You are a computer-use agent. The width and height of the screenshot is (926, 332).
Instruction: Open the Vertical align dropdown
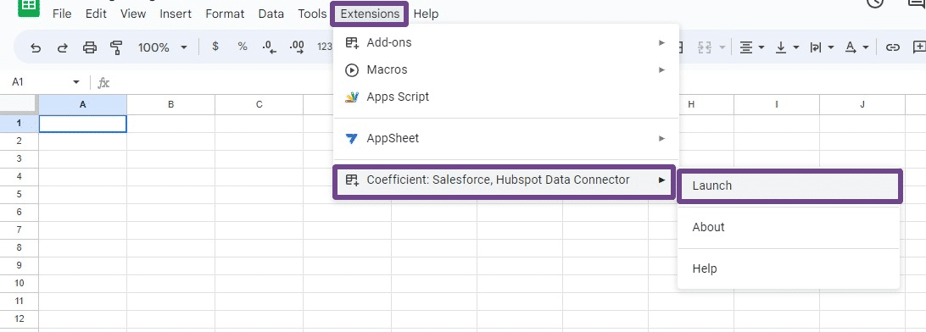coord(787,47)
